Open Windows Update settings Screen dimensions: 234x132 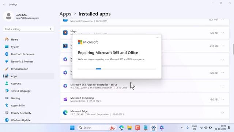tap(29, 120)
